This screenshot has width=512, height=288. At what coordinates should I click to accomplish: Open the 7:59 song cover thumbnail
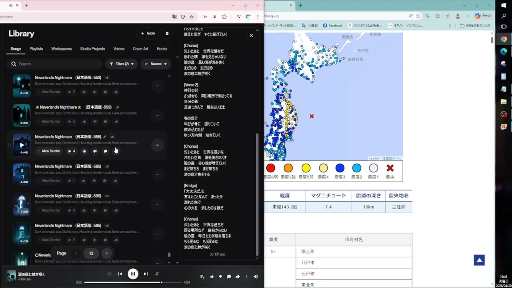pyautogui.click(x=21, y=204)
